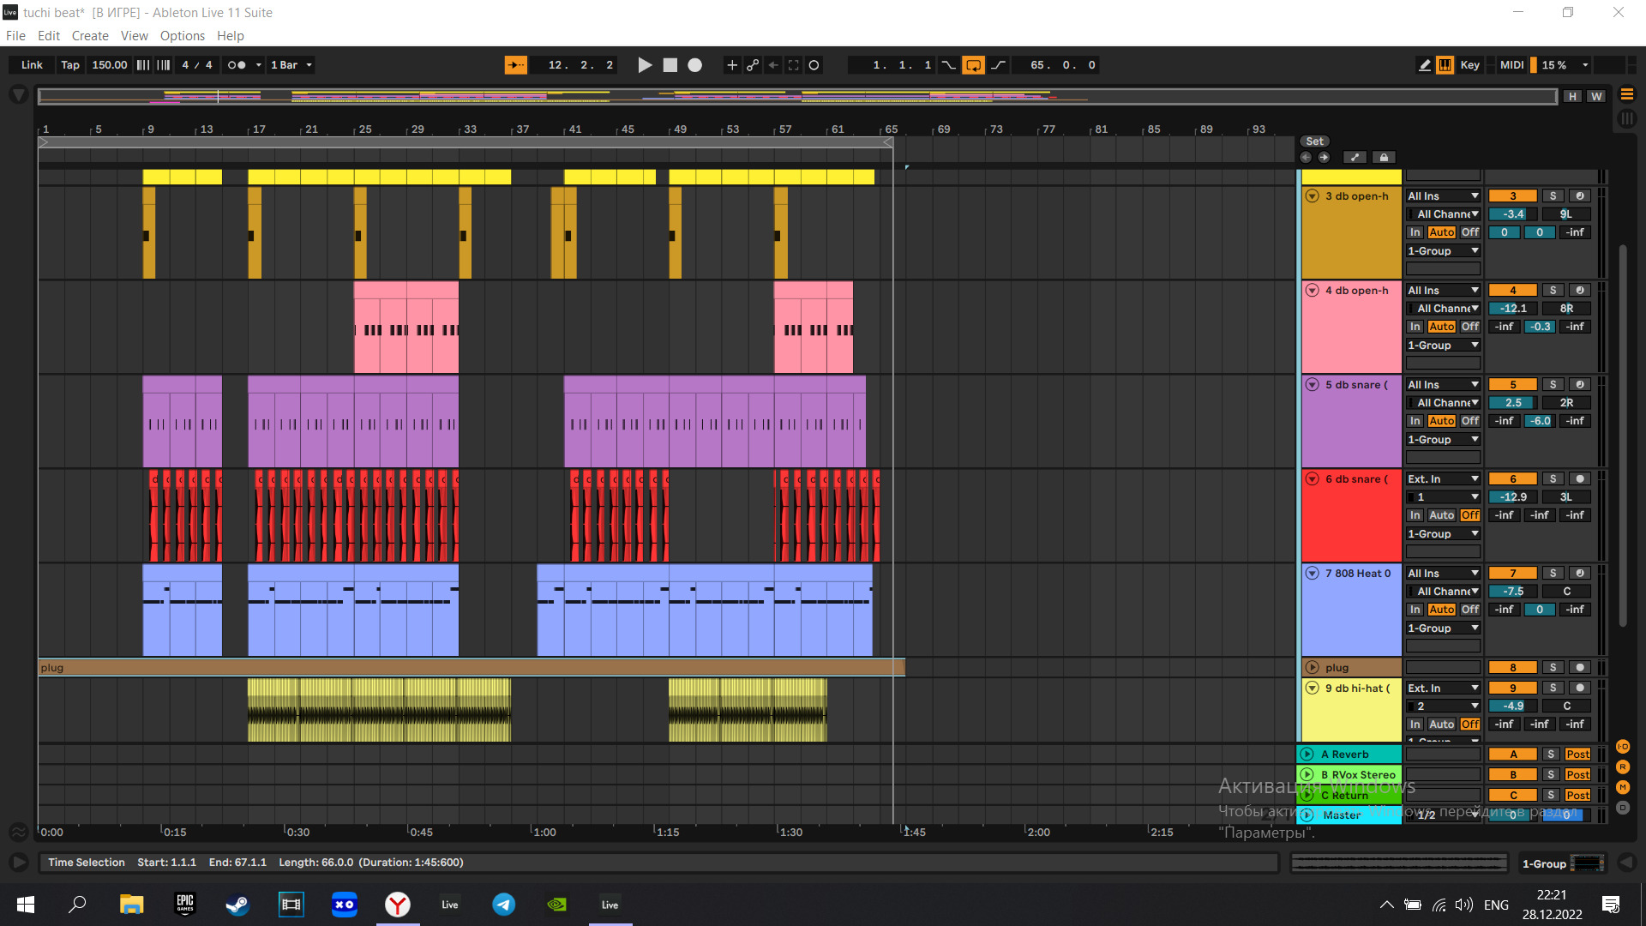The width and height of the screenshot is (1646, 926).
Task: Enable MIDI Arrangement Overdub plus icon
Action: pos(732,65)
